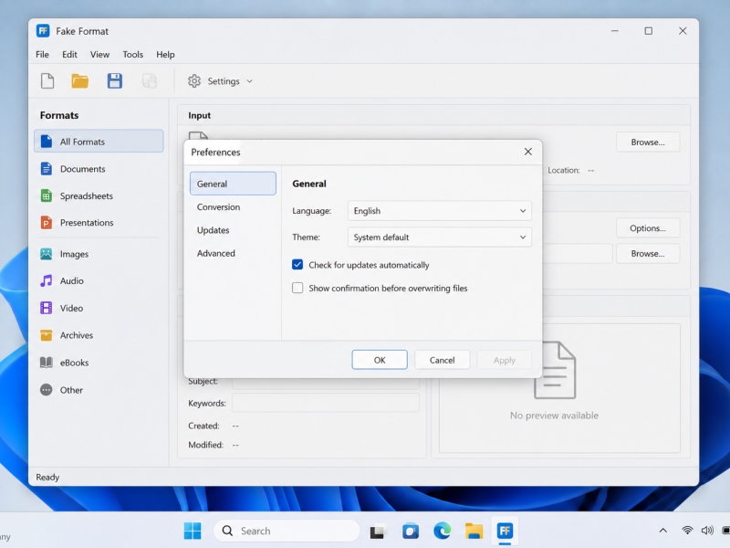Select the Archives box icon
This screenshot has width=730, height=548.
(47, 335)
